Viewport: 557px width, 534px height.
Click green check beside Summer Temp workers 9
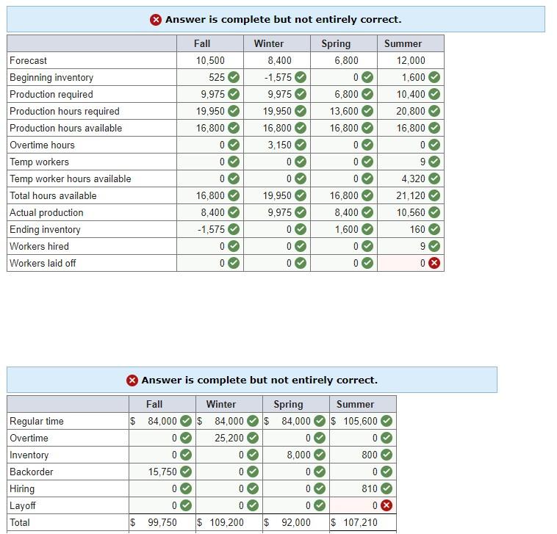click(434, 162)
